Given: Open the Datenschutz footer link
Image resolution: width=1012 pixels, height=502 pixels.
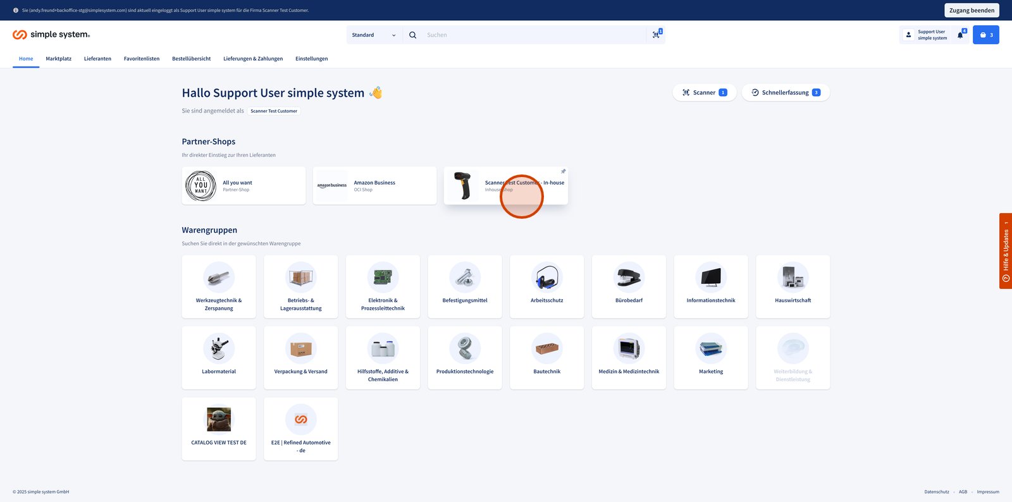Looking at the screenshot, I should pyautogui.click(x=936, y=492).
